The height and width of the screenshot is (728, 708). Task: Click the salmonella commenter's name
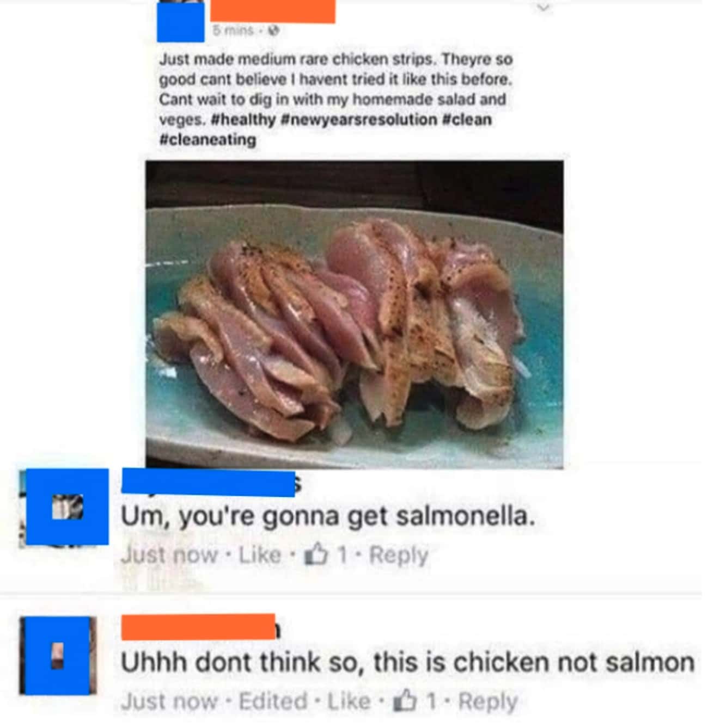coord(209,483)
